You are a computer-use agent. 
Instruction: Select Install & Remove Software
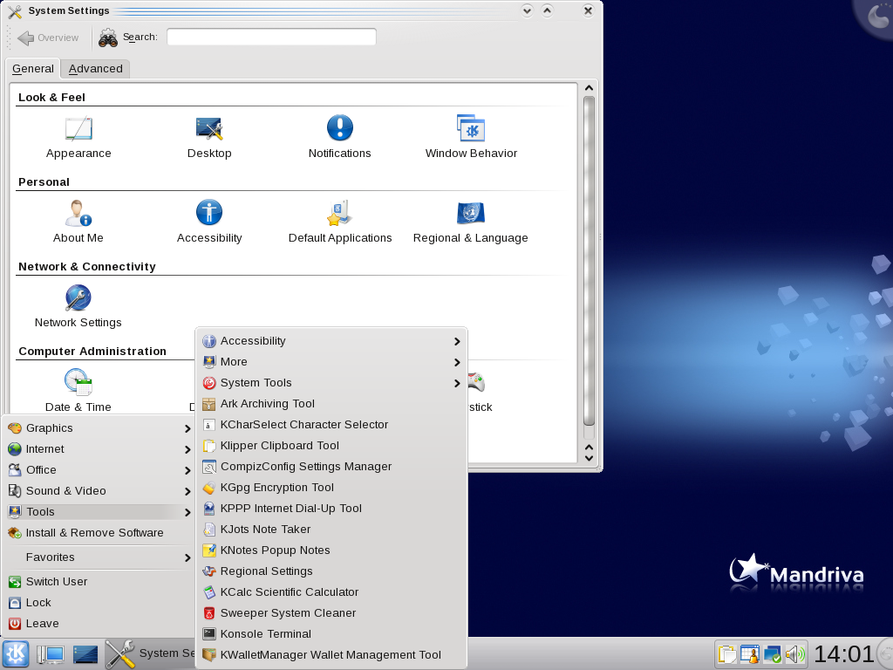(x=99, y=533)
